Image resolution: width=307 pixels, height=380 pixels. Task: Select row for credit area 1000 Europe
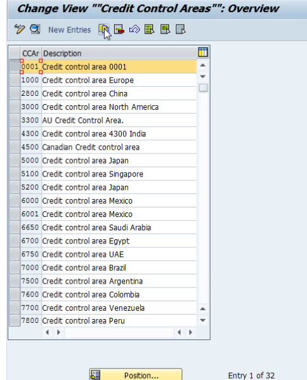point(15,80)
